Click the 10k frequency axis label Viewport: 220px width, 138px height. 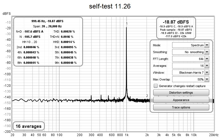click(194, 135)
